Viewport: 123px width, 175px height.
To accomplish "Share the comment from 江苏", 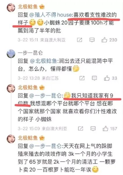I will [x=82, y=78].
